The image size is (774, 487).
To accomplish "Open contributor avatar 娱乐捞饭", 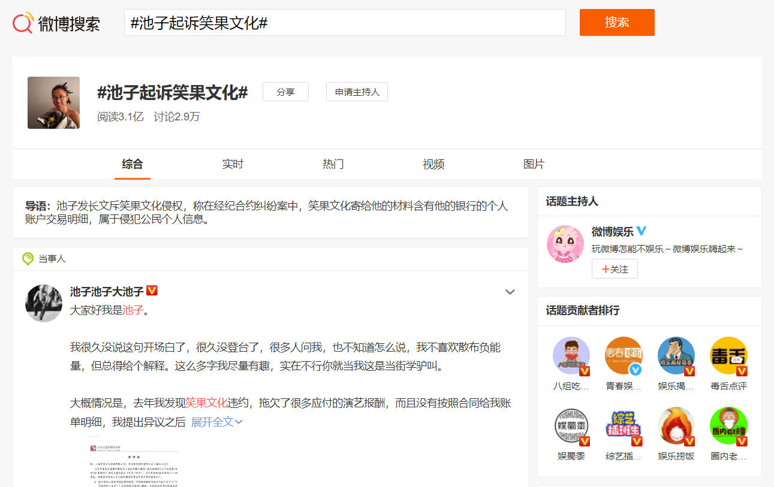I will [x=676, y=426].
